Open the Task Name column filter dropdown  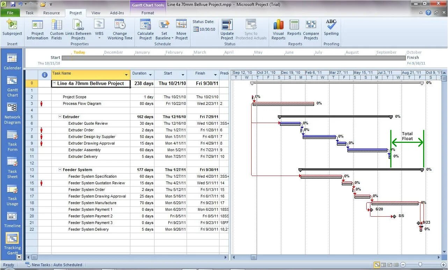(x=126, y=75)
